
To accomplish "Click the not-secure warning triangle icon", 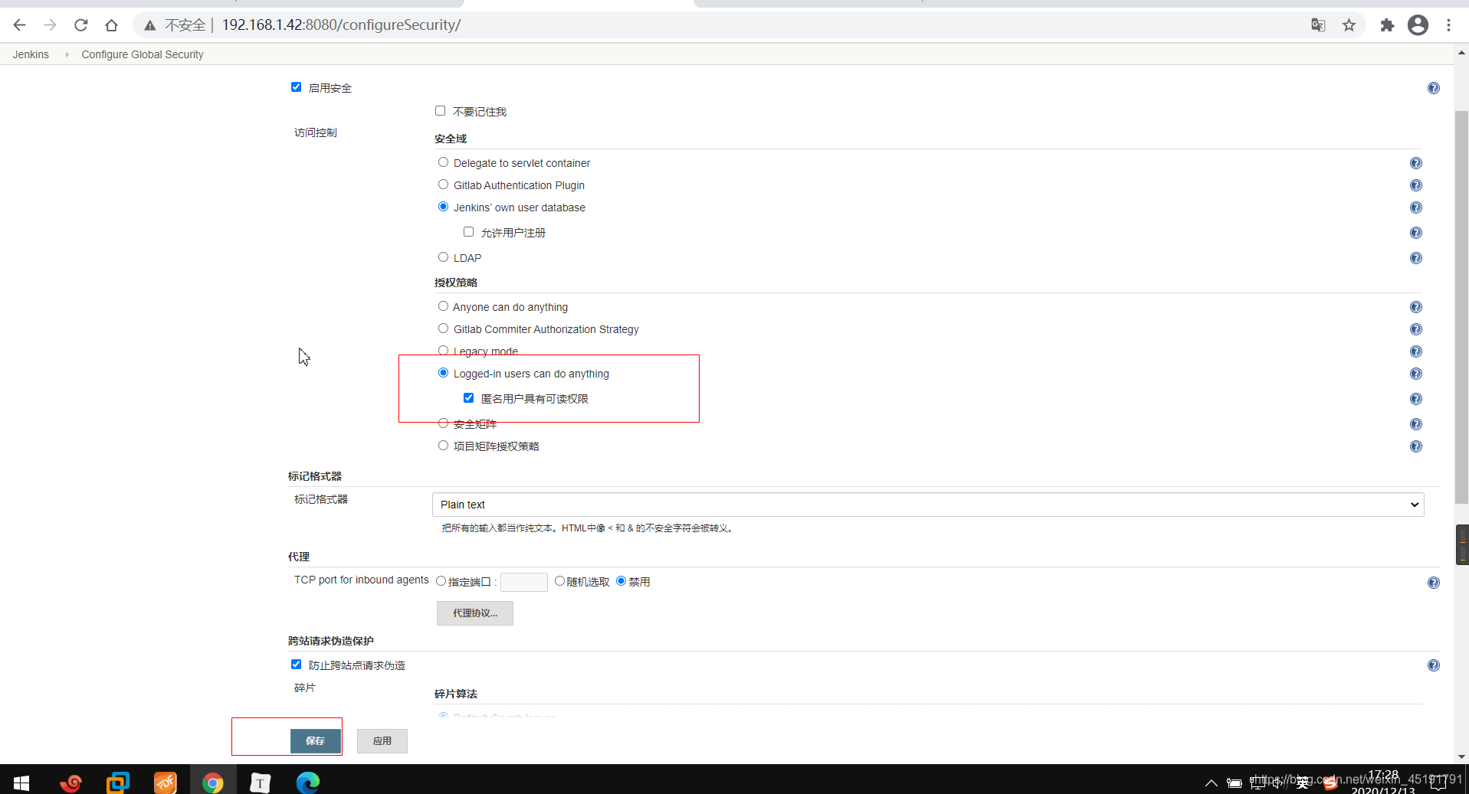I will point(150,25).
